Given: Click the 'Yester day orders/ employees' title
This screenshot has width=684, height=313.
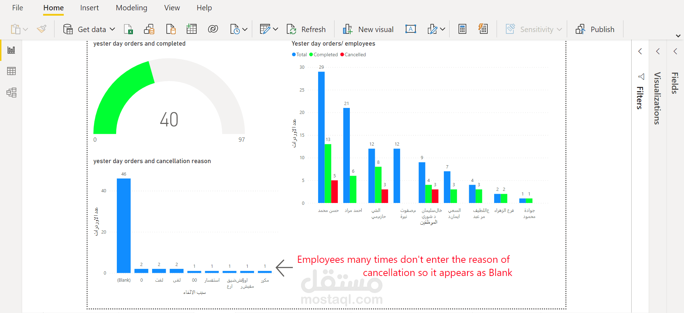Looking at the screenshot, I should 333,43.
